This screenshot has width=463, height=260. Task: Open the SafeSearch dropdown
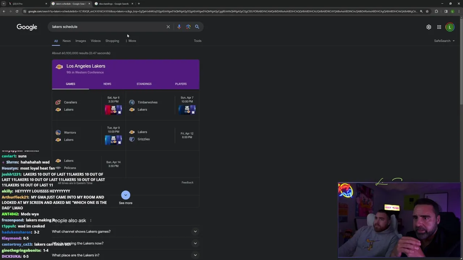pos(445,41)
